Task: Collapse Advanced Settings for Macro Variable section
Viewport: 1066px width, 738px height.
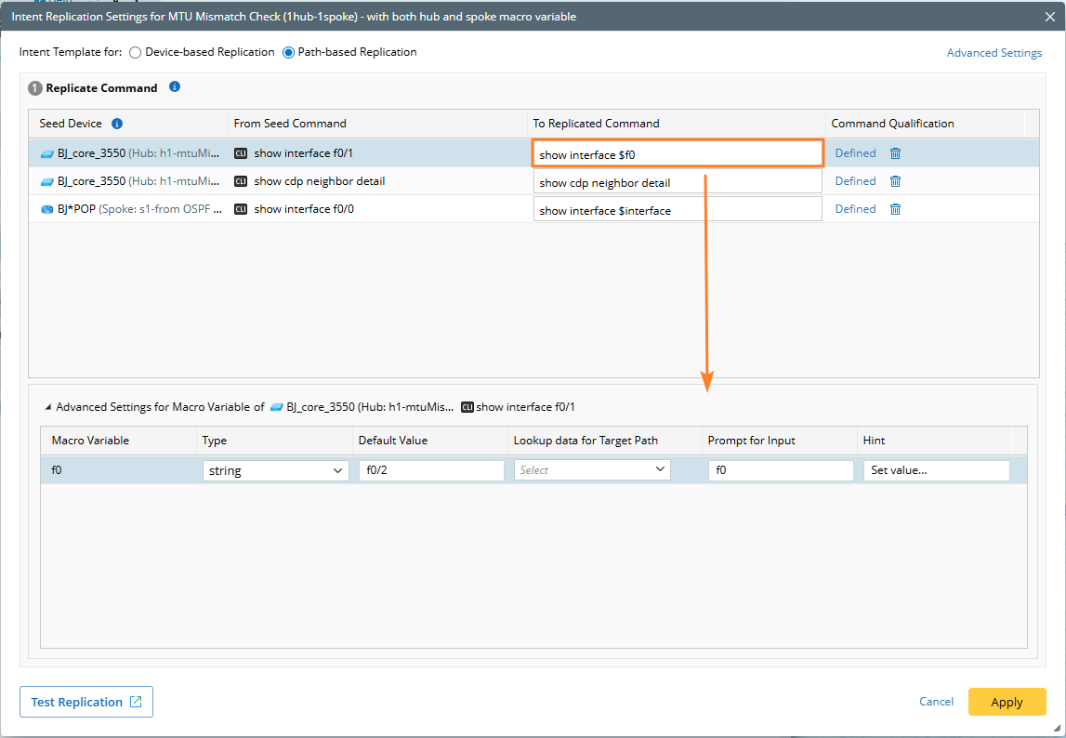Action: (x=47, y=407)
